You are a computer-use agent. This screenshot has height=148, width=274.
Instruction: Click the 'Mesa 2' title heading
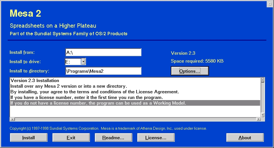pos(25,14)
